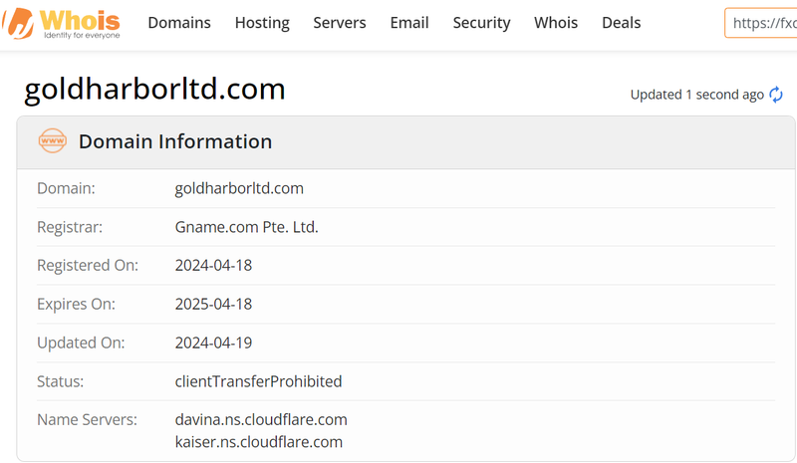The width and height of the screenshot is (797, 463).
Task: Open the Deals nav item
Action: 621,23
